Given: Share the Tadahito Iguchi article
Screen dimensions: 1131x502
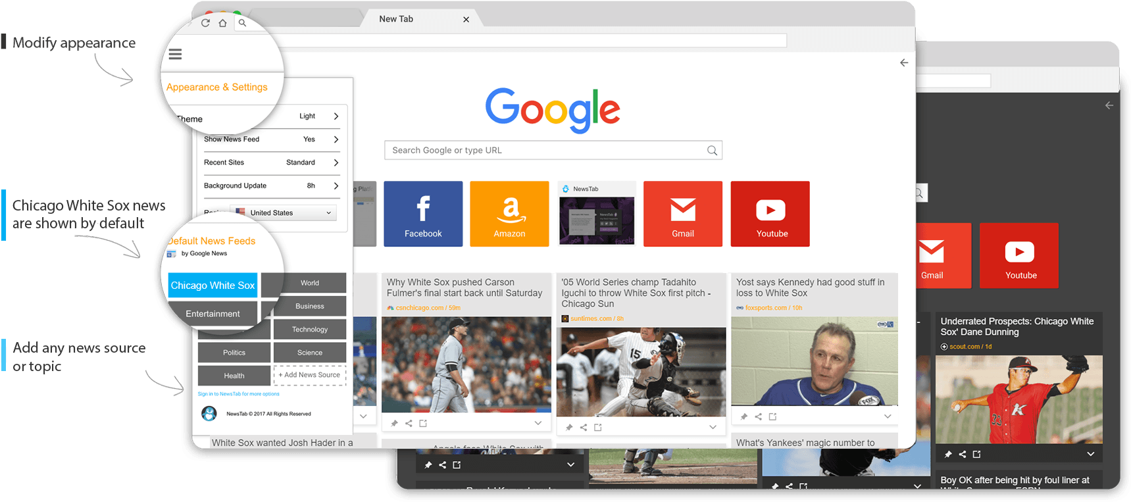Looking at the screenshot, I should (x=584, y=428).
